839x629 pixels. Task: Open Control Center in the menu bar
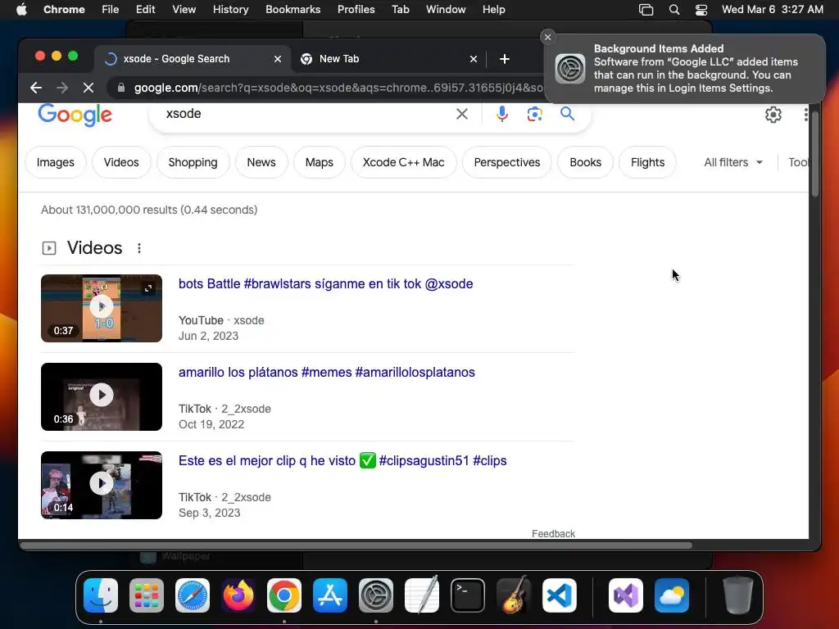701,10
